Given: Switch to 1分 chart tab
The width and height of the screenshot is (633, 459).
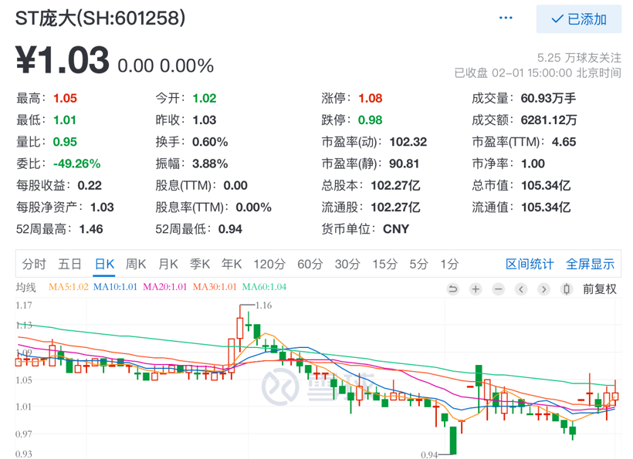Looking at the screenshot, I should coord(449,264).
